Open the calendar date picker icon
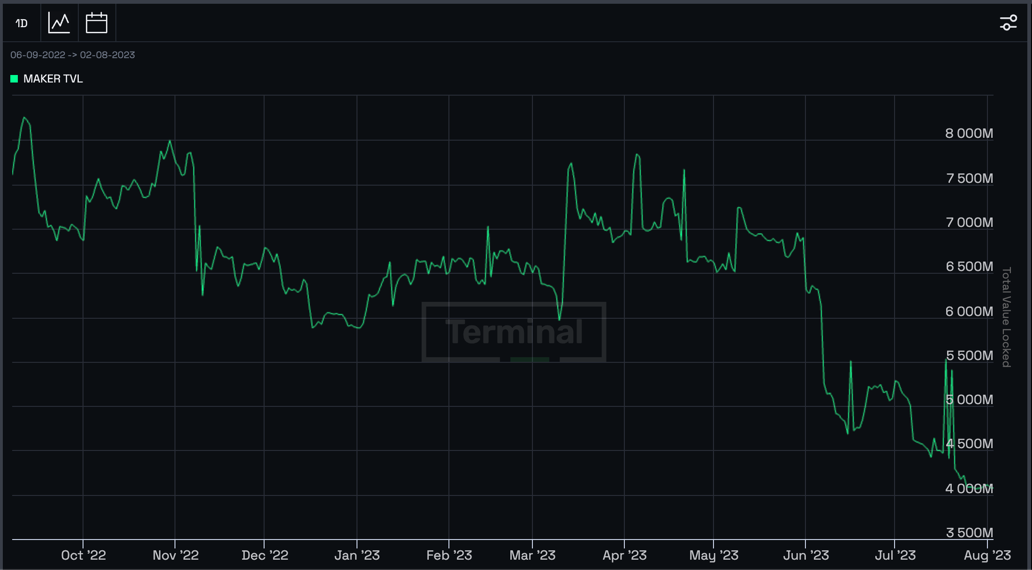 (97, 23)
